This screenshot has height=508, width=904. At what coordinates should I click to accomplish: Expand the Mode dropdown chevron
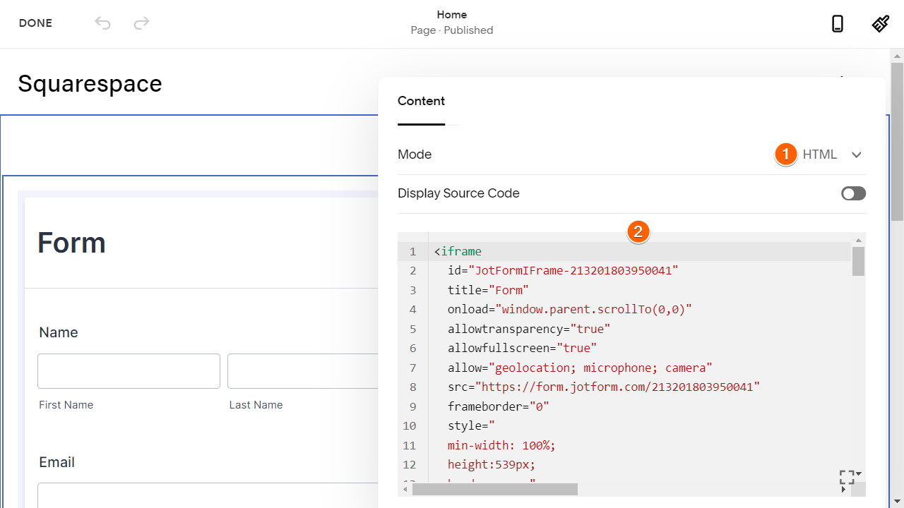coord(856,155)
